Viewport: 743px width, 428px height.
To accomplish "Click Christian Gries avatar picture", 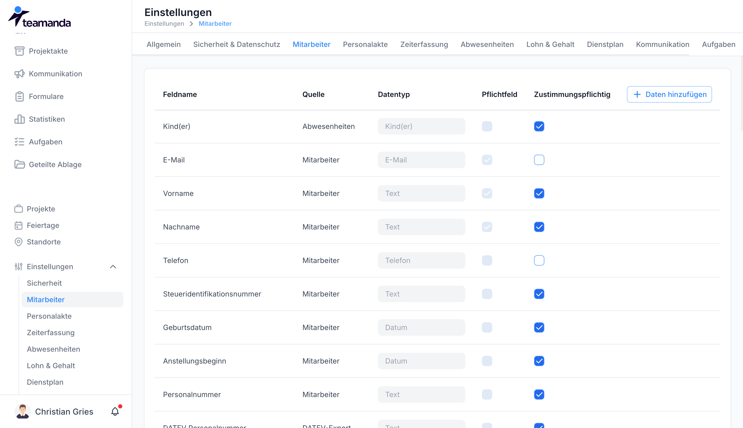I will 23,411.
